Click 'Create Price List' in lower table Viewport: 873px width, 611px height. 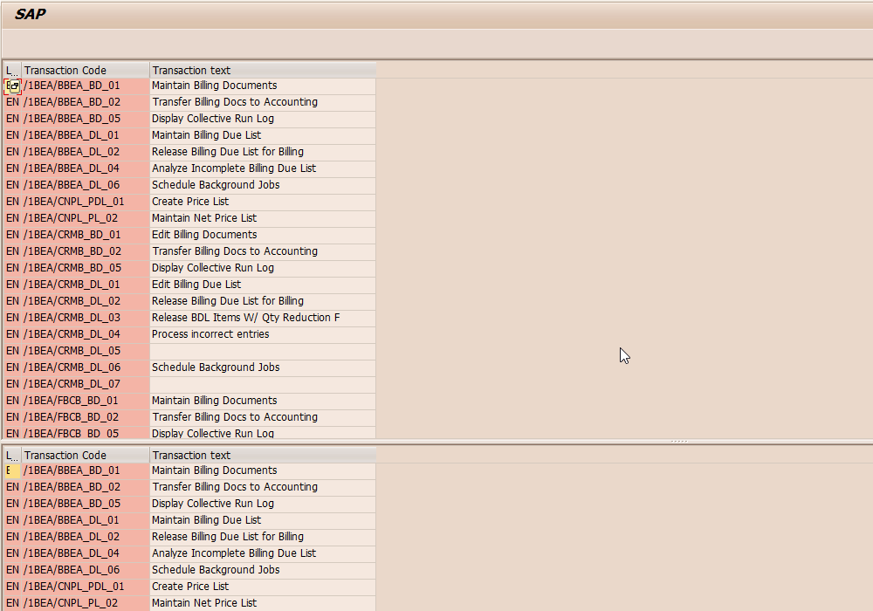click(190, 587)
